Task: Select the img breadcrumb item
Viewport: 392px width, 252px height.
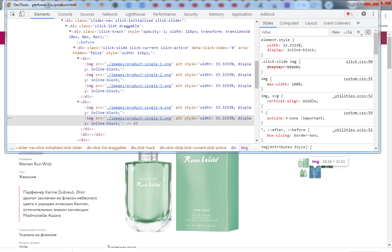Action: (x=244, y=148)
